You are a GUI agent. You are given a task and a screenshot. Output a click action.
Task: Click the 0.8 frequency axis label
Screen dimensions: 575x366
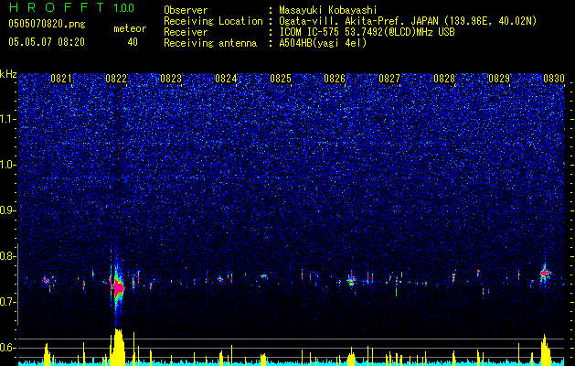7,256
